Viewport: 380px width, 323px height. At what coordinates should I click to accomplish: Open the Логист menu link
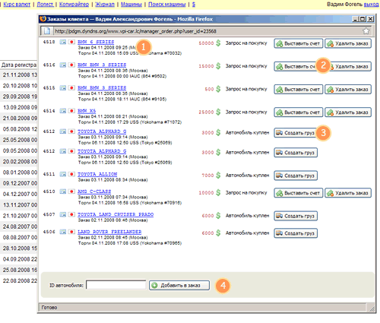[45, 5]
